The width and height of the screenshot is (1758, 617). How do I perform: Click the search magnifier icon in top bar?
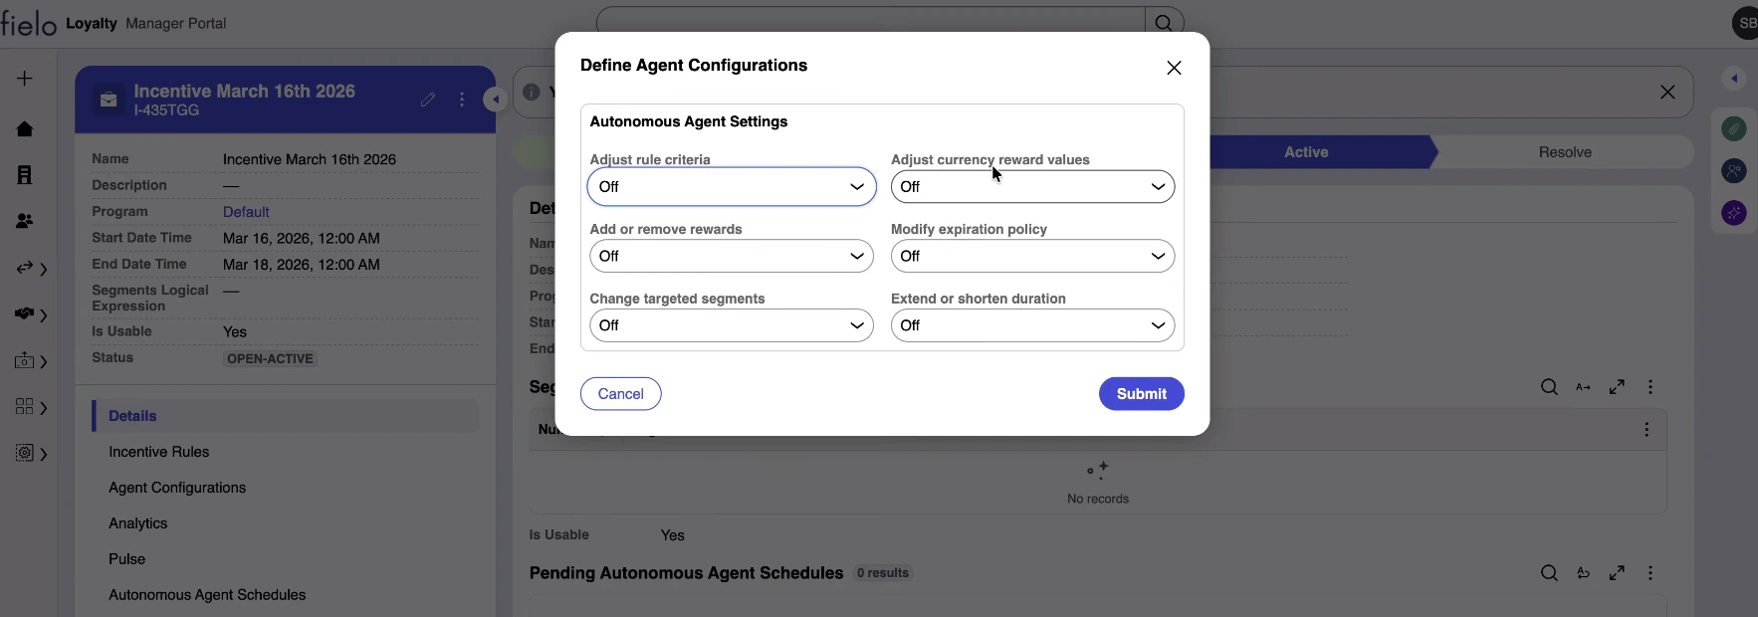1164,23
